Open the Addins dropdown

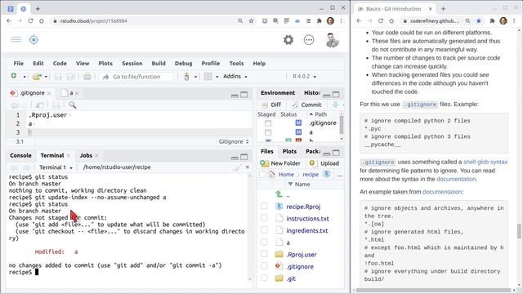tap(235, 76)
